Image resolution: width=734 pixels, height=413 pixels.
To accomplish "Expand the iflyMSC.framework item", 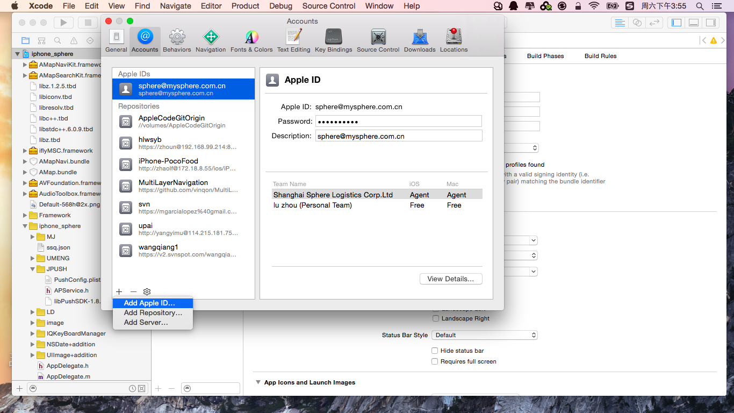I will coord(25,151).
